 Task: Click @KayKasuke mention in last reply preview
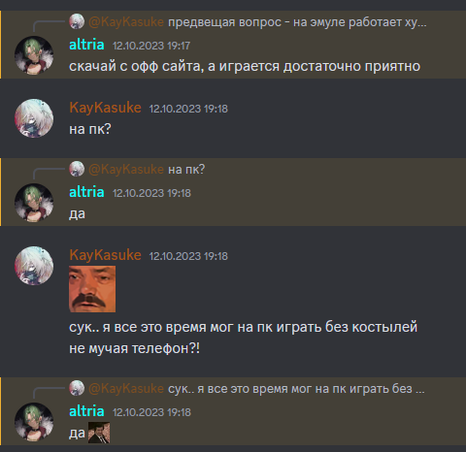click(126, 388)
